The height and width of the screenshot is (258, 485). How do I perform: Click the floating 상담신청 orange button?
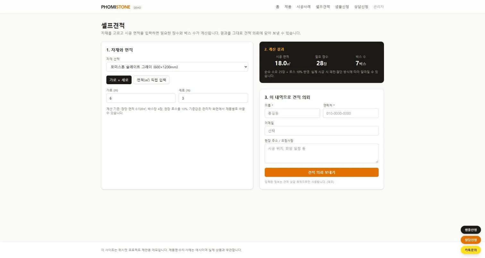pos(471,240)
